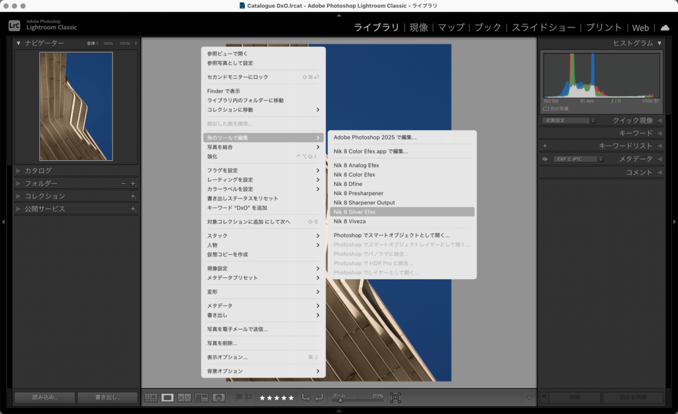678x414 pixels.
Task: Open People view face icon
Action: coord(218,397)
